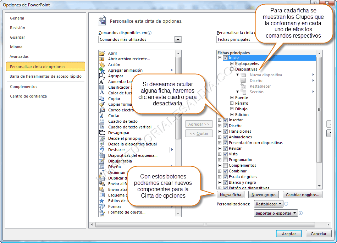Expand the Fuente group
The width and height of the screenshot is (337, 243).
[x=232, y=97]
